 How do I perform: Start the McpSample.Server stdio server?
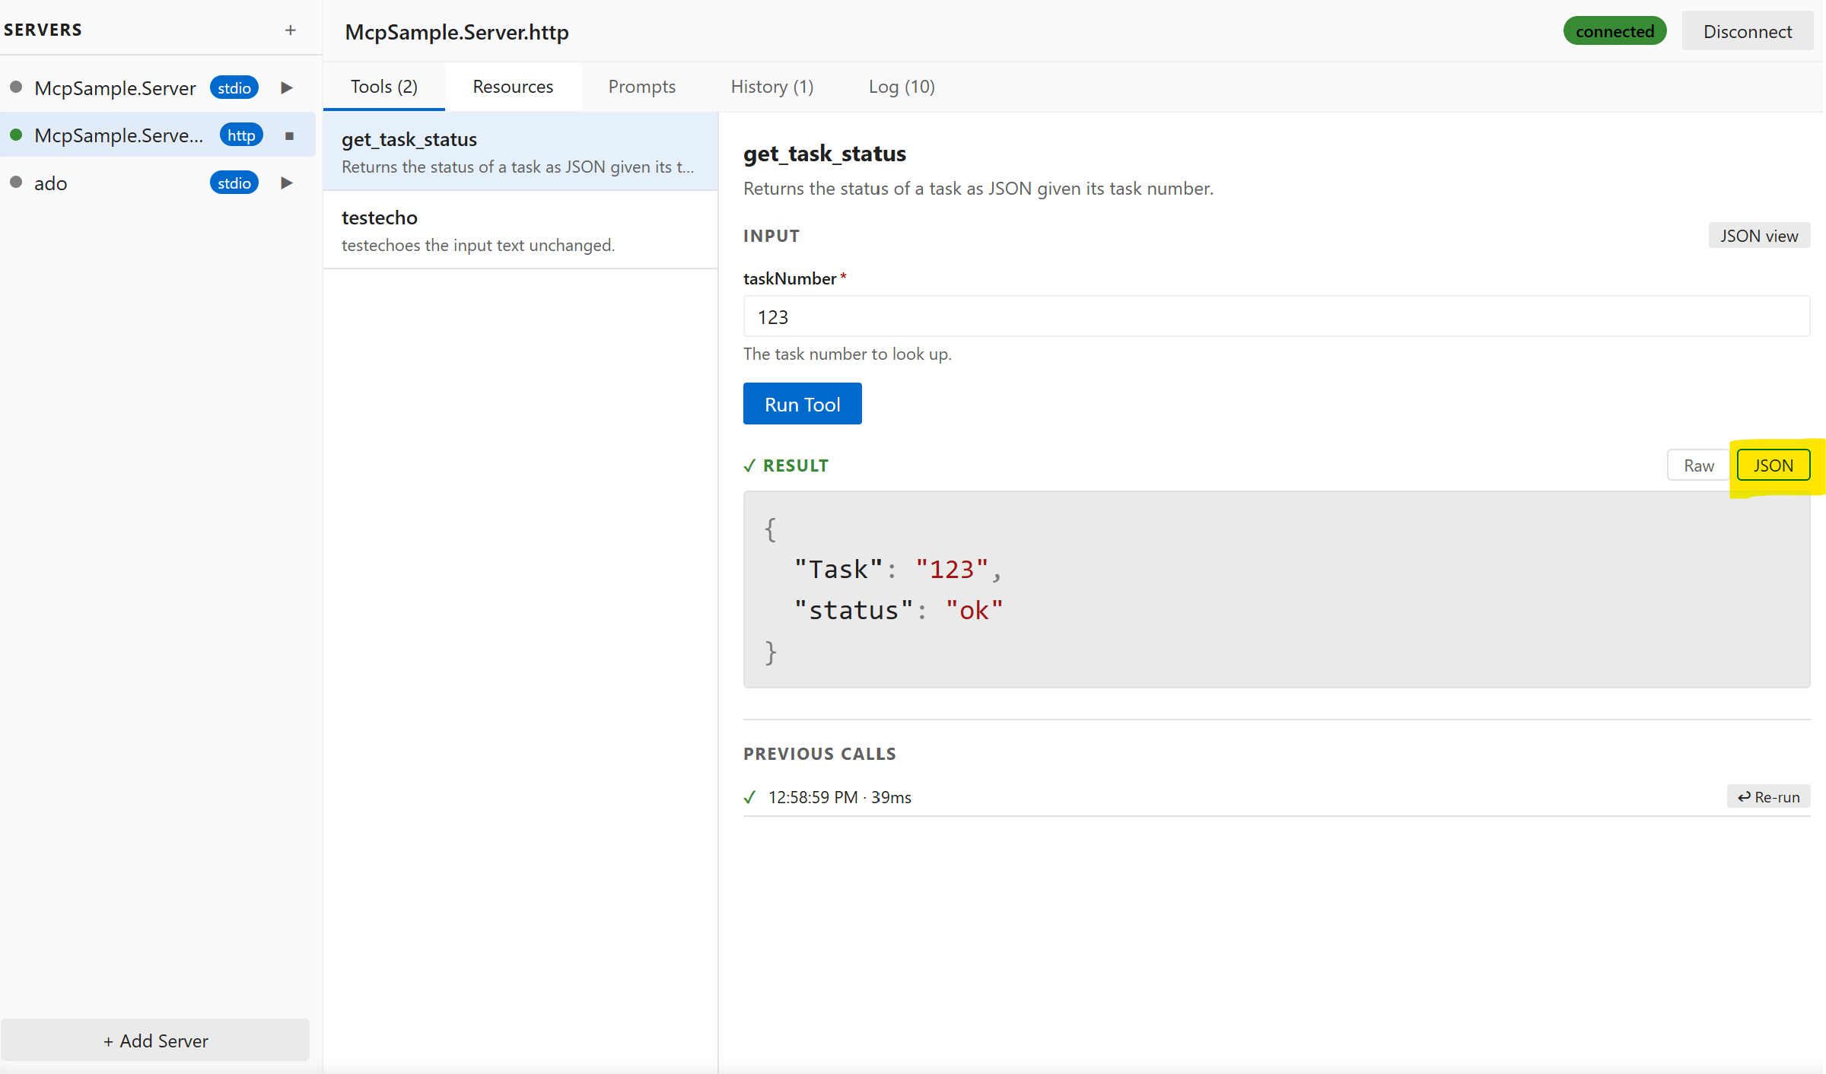(286, 87)
